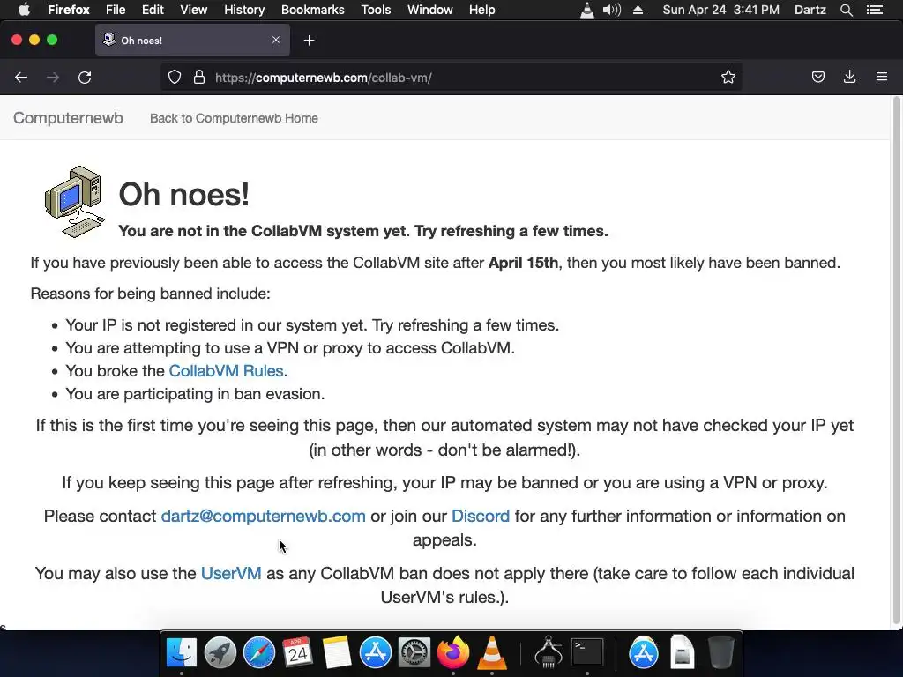Click the 'Oh noes!' heading
Viewport: 903px width, 677px height.
(183, 194)
